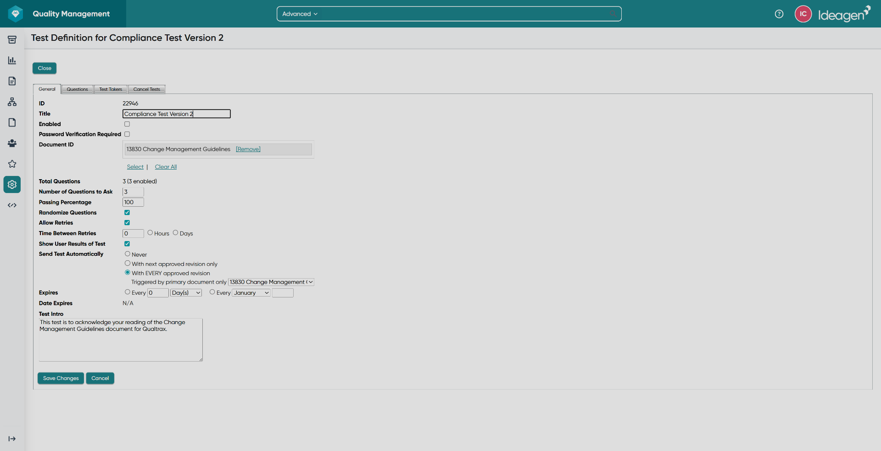Click the Number of Questions to Ask field
This screenshot has height=451, width=881.
coord(133,192)
